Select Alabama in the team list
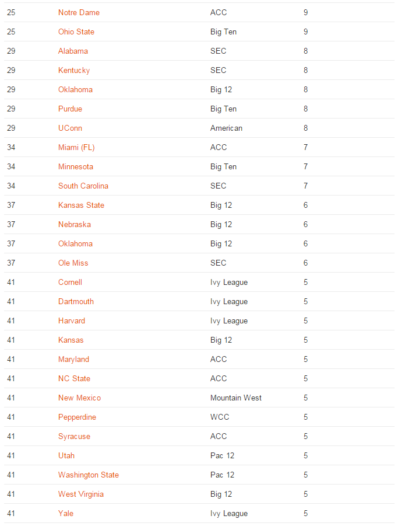398x526 pixels. pos(73,51)
